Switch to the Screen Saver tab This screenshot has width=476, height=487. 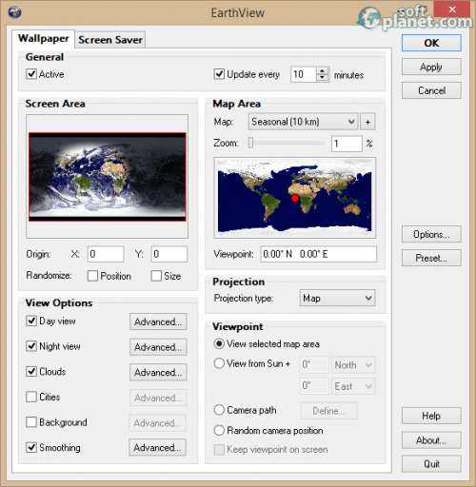coord(110,40)
